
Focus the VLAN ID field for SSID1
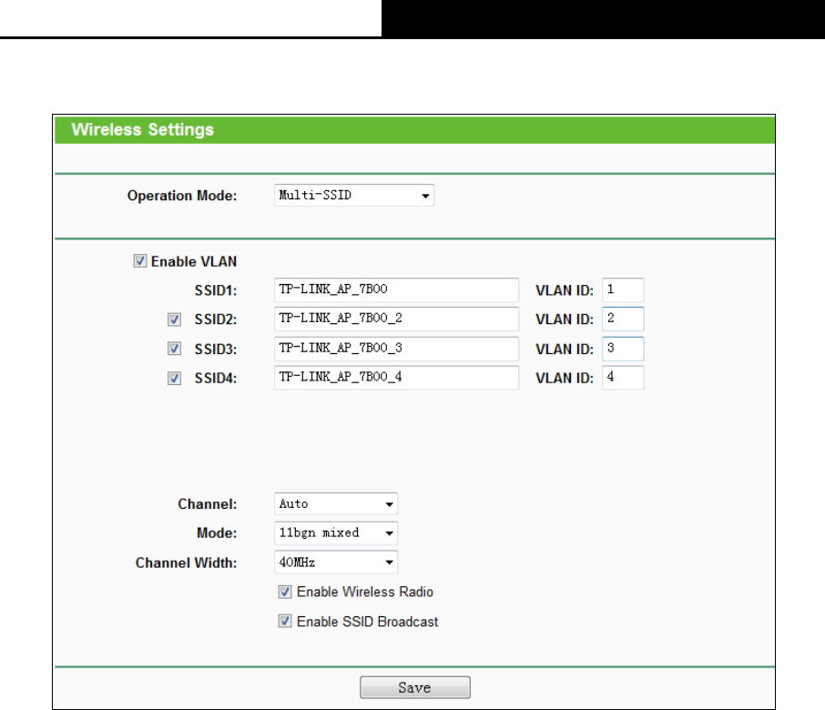click(x=623, y=289)
